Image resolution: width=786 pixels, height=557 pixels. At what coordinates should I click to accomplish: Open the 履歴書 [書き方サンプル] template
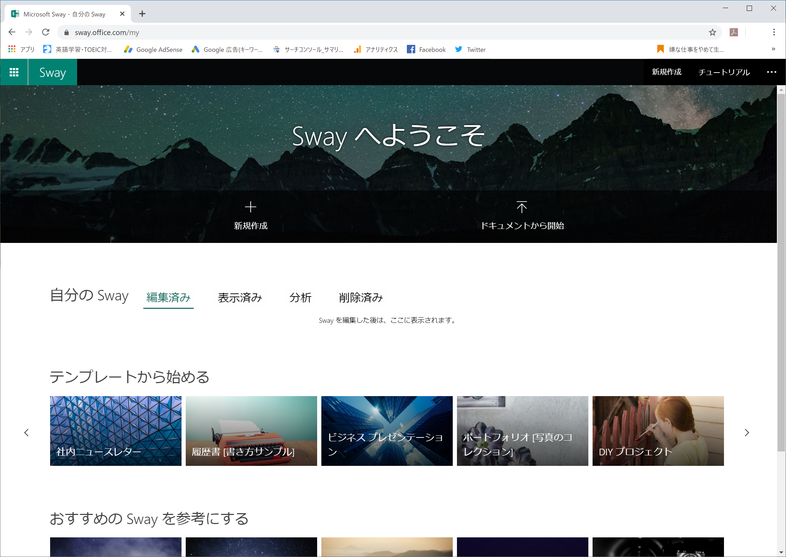pos(251,431)
